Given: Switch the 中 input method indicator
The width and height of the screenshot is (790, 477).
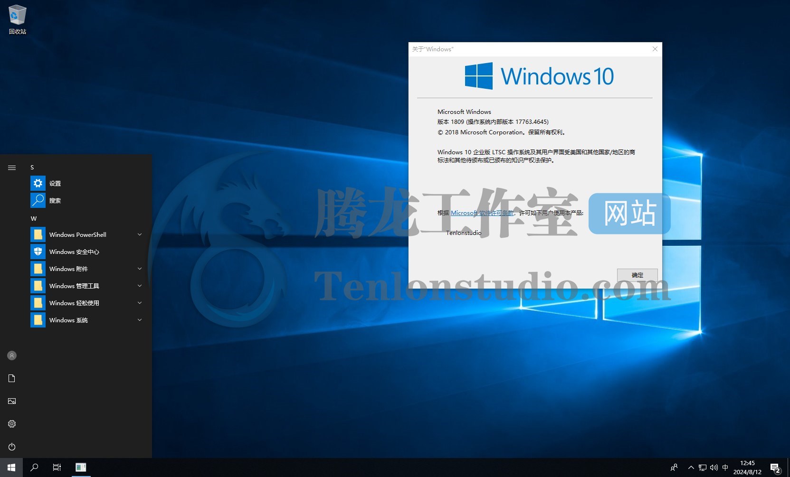Looking at the screenshot, I should coord(725,468).
